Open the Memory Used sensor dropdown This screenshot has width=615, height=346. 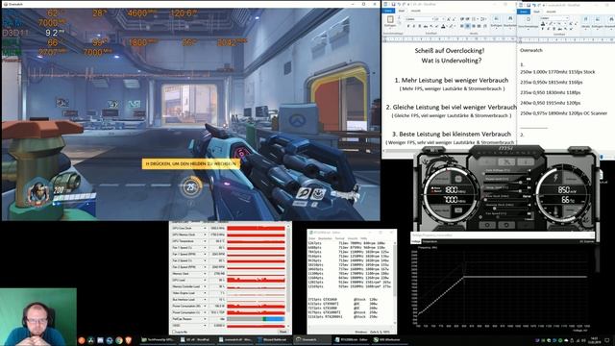[x=205, y=273]
